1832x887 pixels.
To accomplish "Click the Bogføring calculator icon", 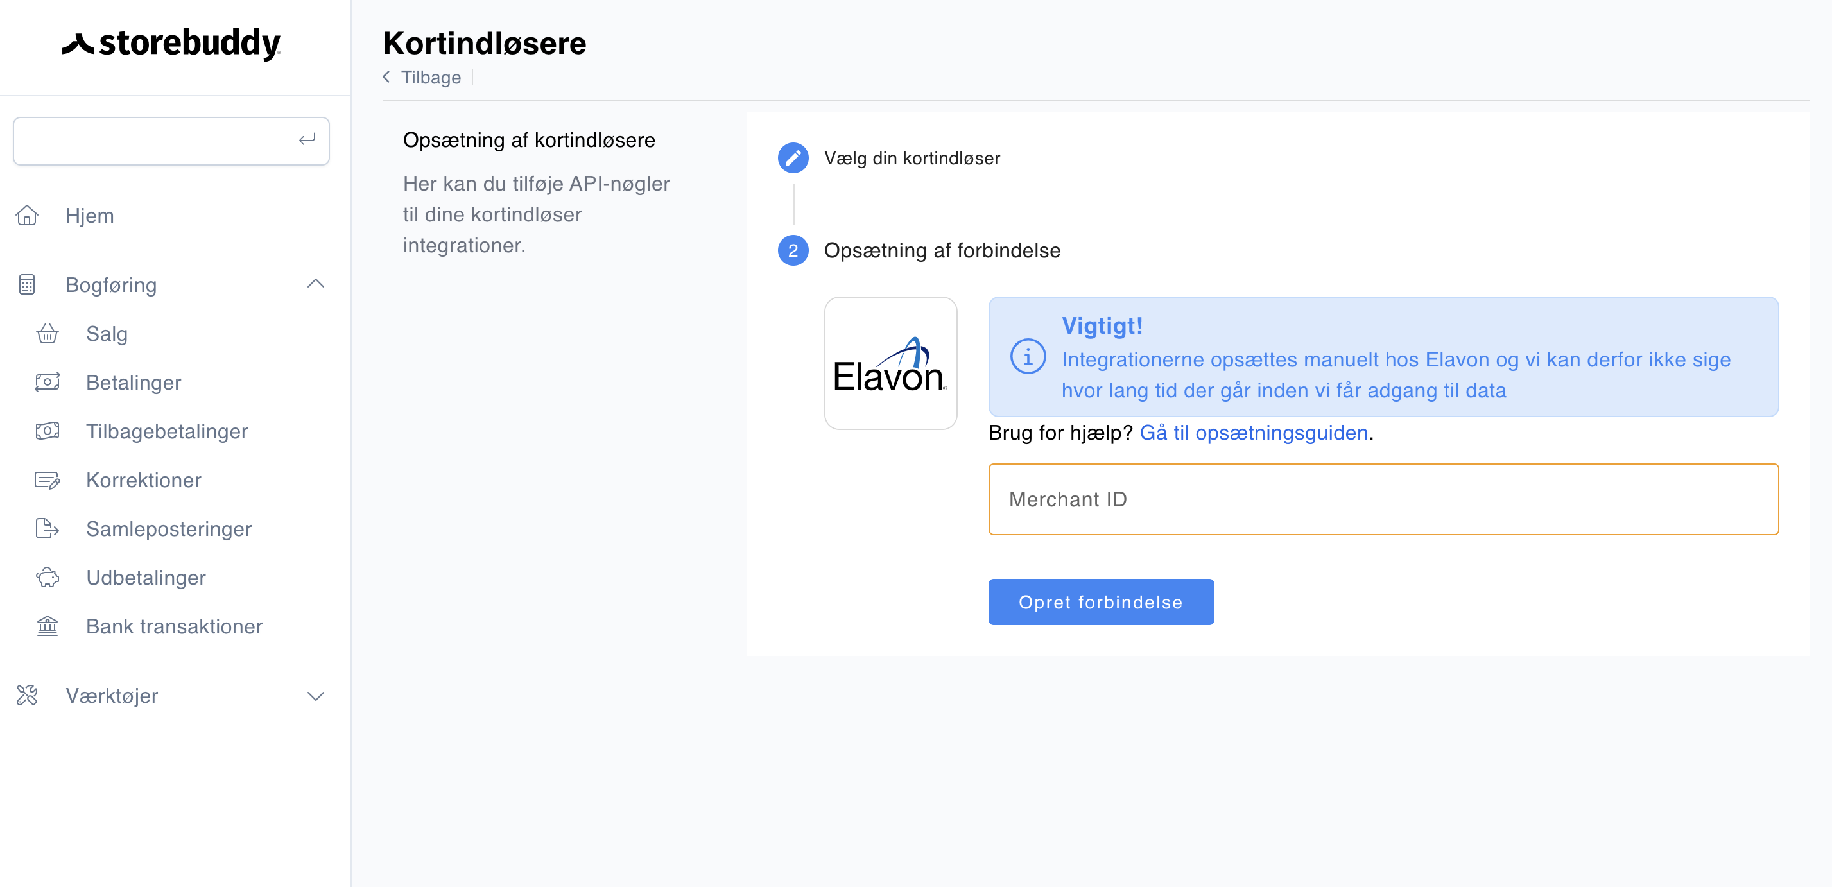I will pos(27,284).
